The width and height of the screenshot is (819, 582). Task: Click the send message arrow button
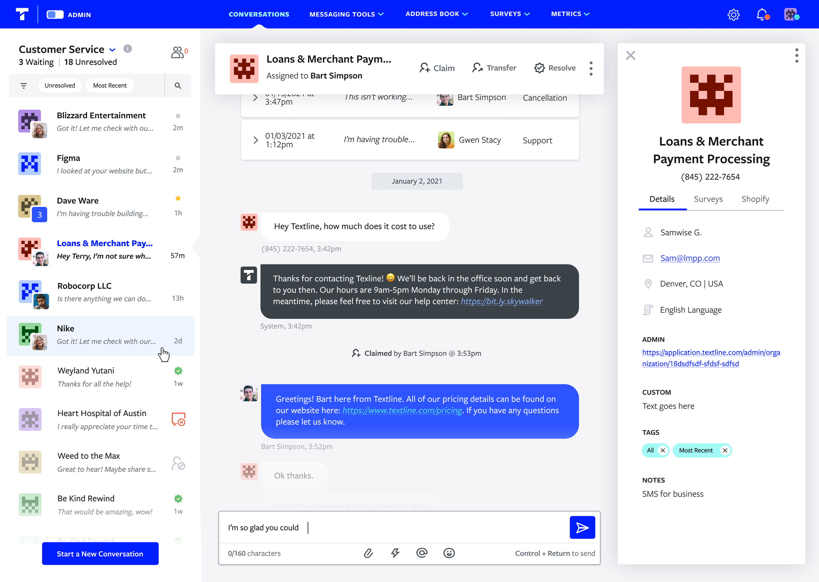click(x=582, y=527)
